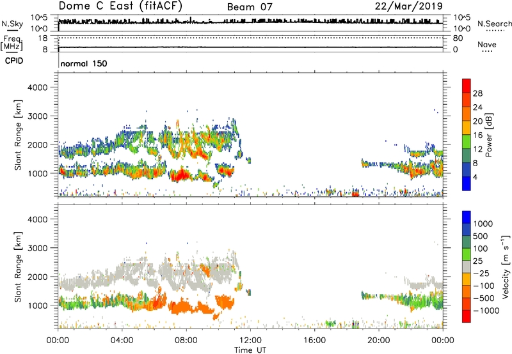Click the 12 label on the Power colorbar
The height and width of the screenshot is (354, 512).
click(477, 150)
